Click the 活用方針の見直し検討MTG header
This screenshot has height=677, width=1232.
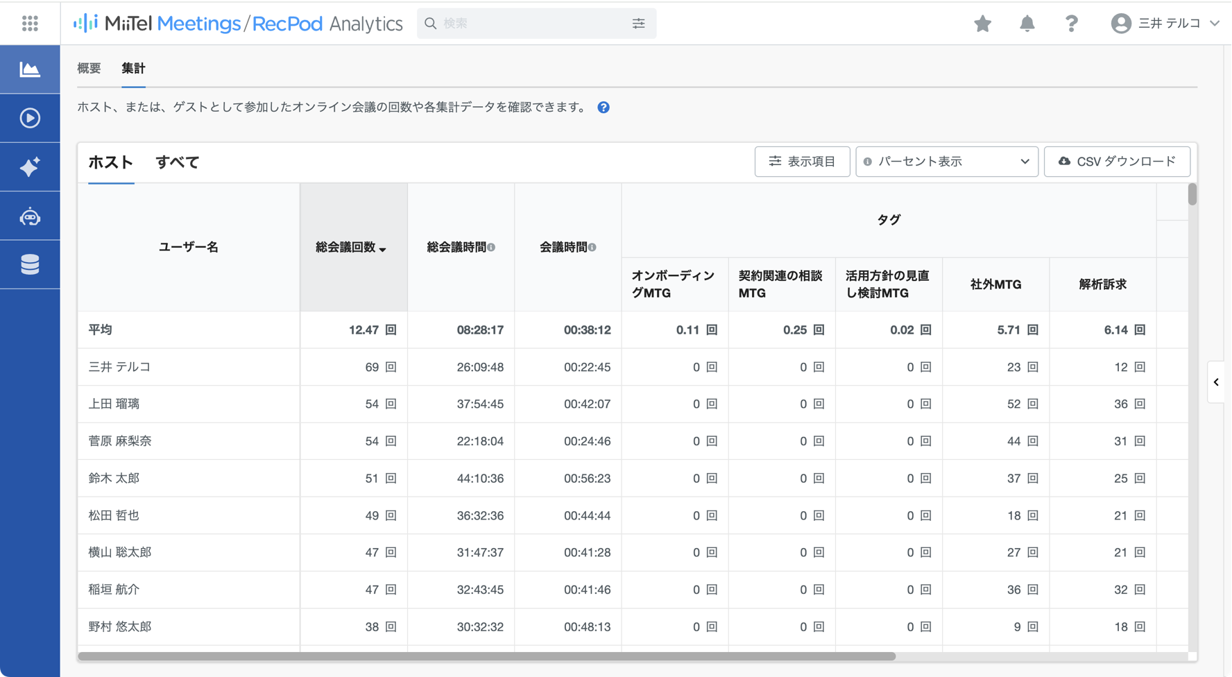pos(889,284)
